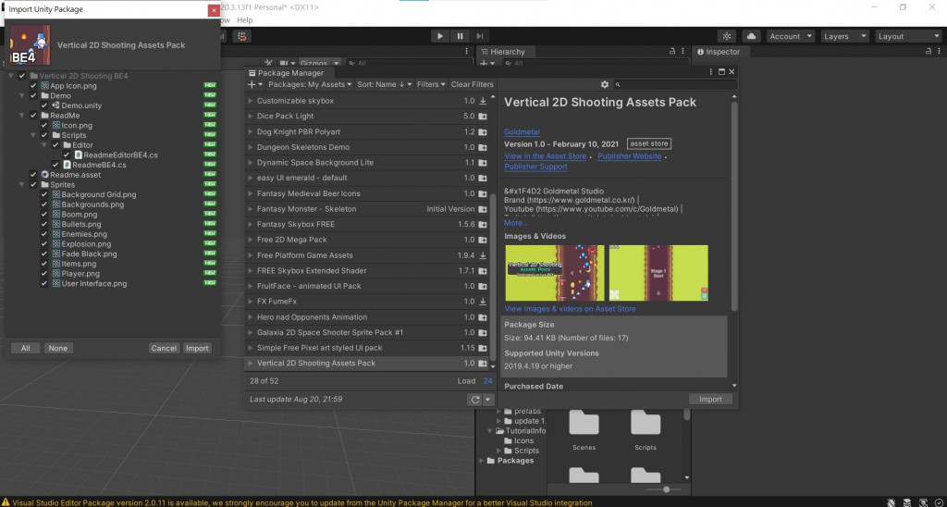Collapse the Sprites folder in import list

tap(22, 185)
